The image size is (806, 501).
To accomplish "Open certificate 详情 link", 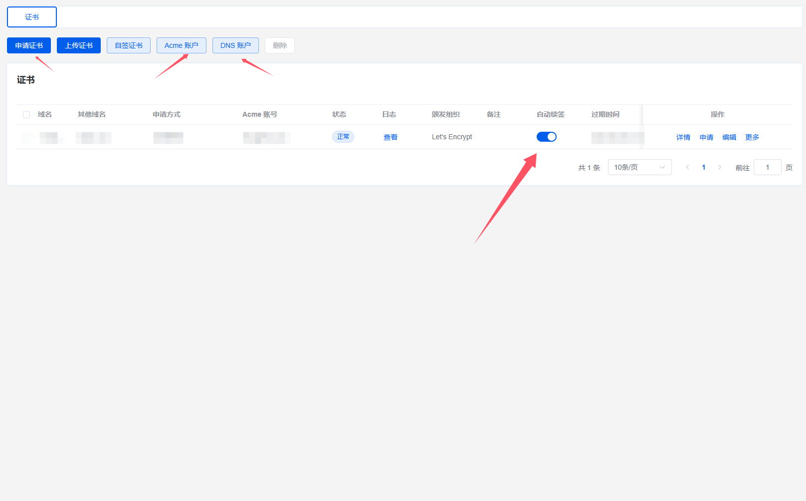I will (x=683, y=137).
